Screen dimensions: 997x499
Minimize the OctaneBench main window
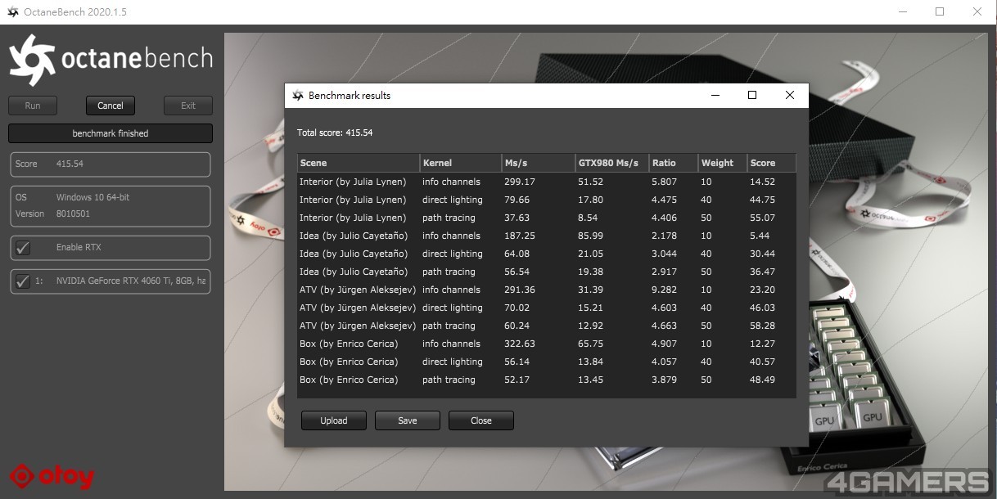(903, 12)
